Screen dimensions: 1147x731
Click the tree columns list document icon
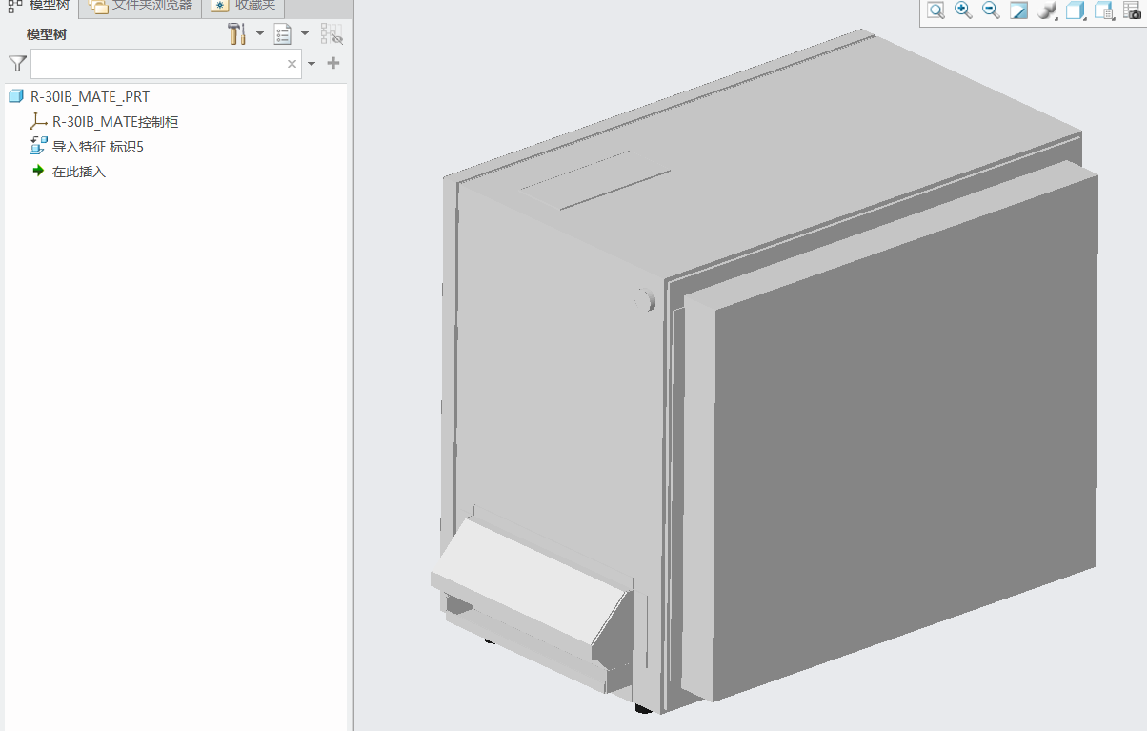pos(283,34)
